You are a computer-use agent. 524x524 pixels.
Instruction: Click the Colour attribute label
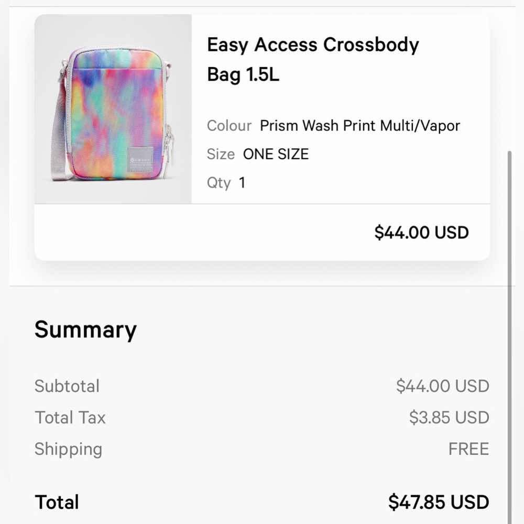pos(229,126)
